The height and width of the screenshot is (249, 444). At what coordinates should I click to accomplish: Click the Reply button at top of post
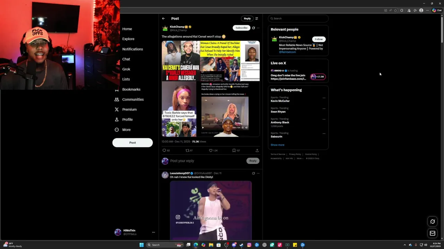pos(247,18)
